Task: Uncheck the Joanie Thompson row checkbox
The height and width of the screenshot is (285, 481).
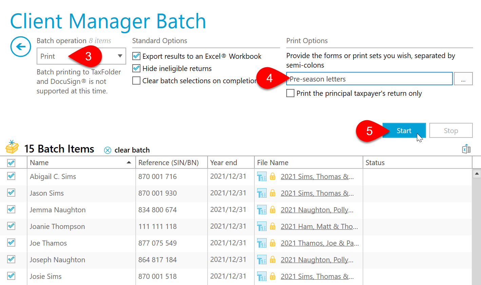Action: pyautogui.click(x=11, y=226)
